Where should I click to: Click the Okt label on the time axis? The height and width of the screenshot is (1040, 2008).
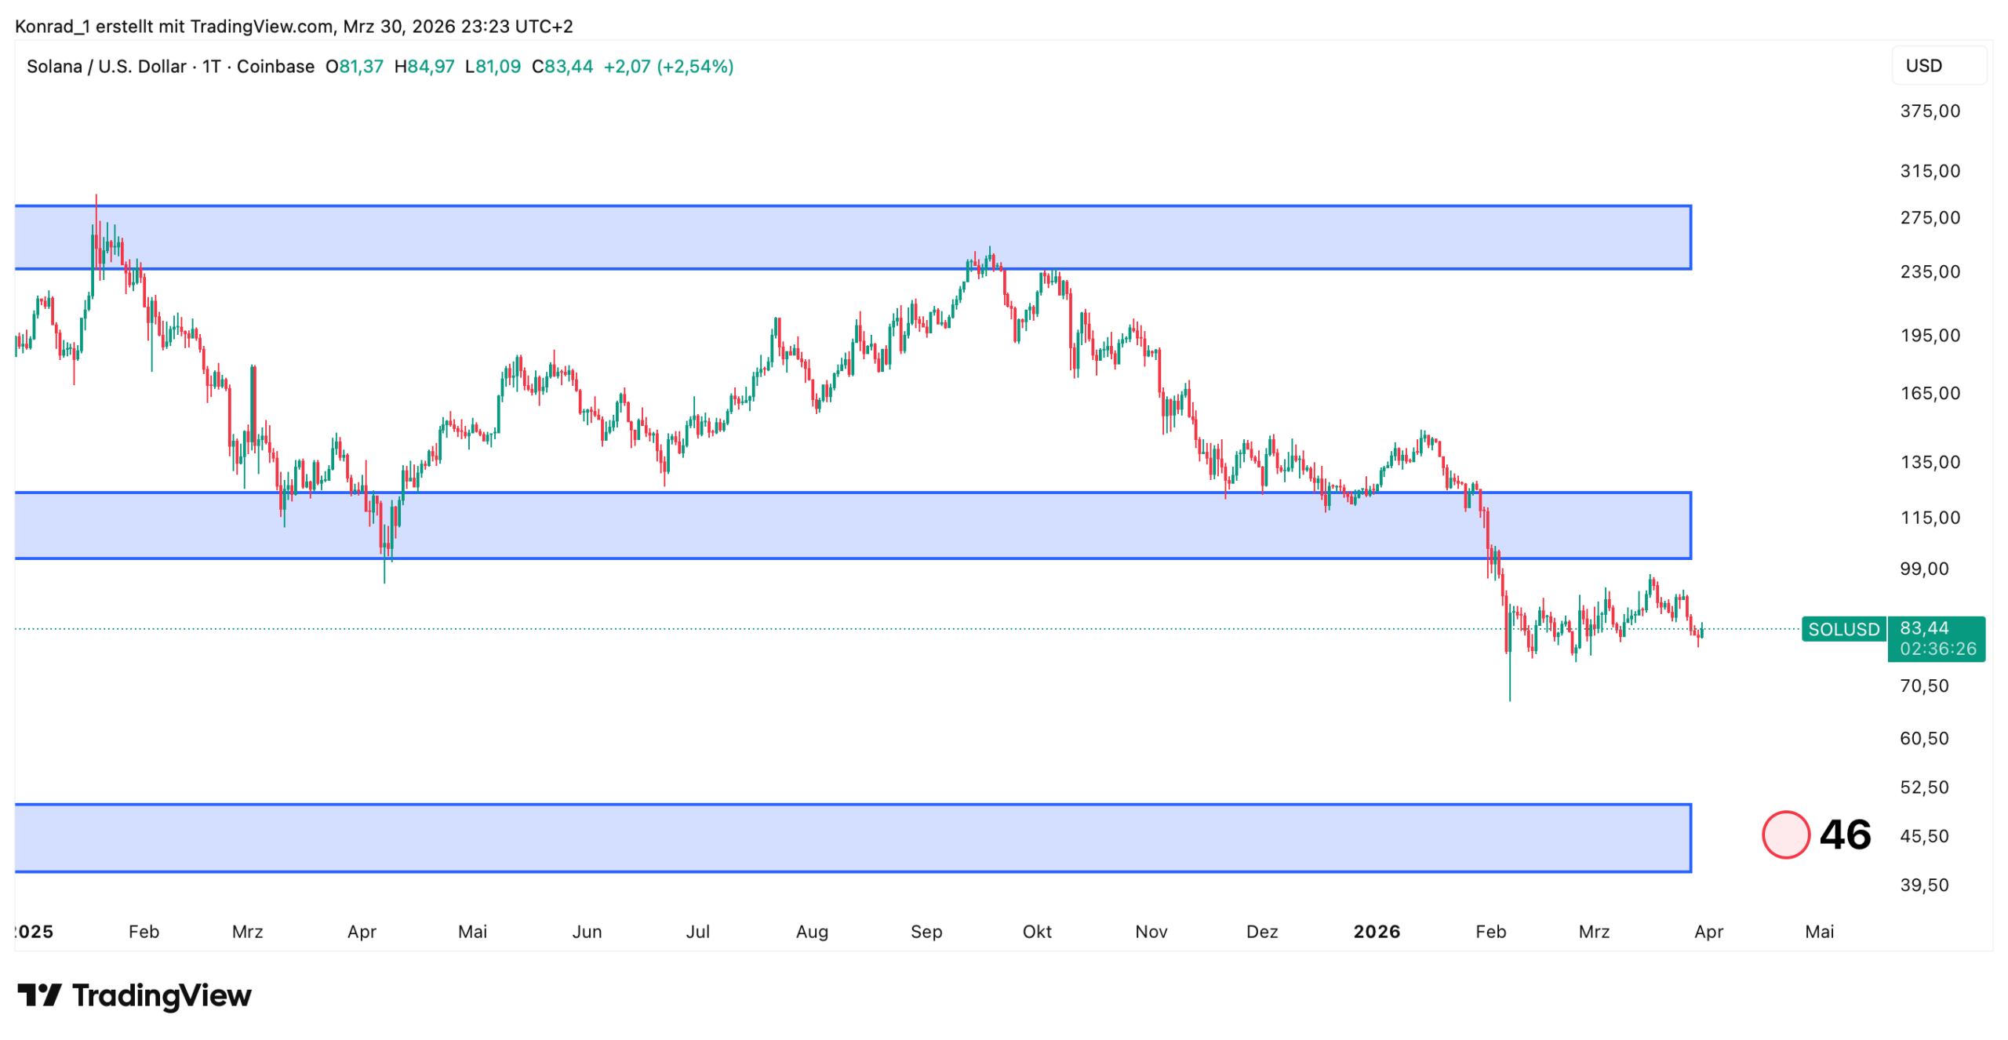tap(1036, 931)
